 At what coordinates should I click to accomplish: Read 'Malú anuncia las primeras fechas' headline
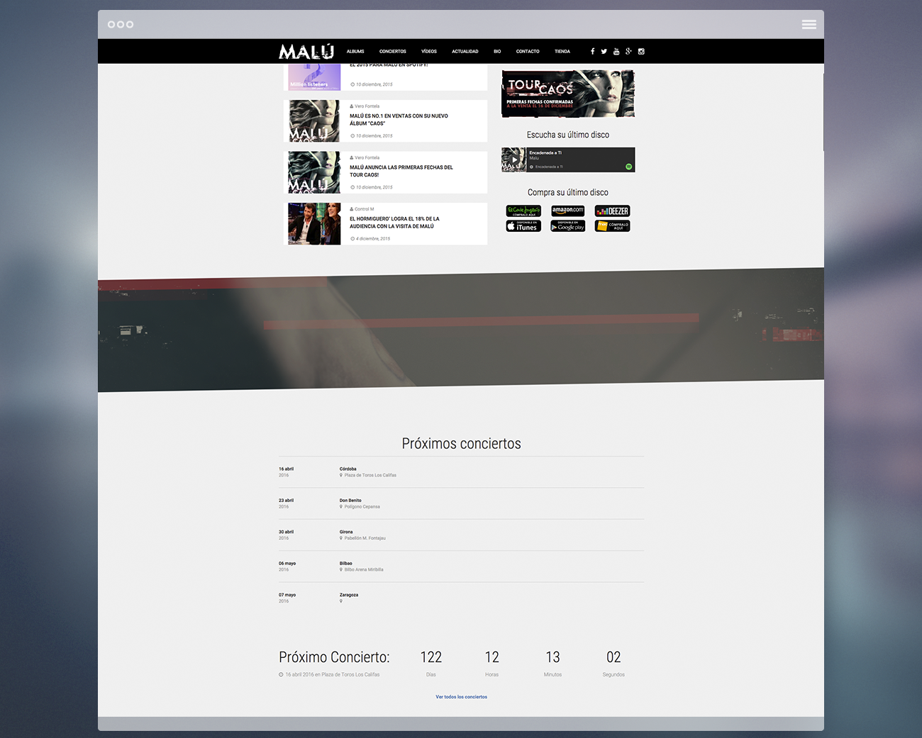(401, 171)
